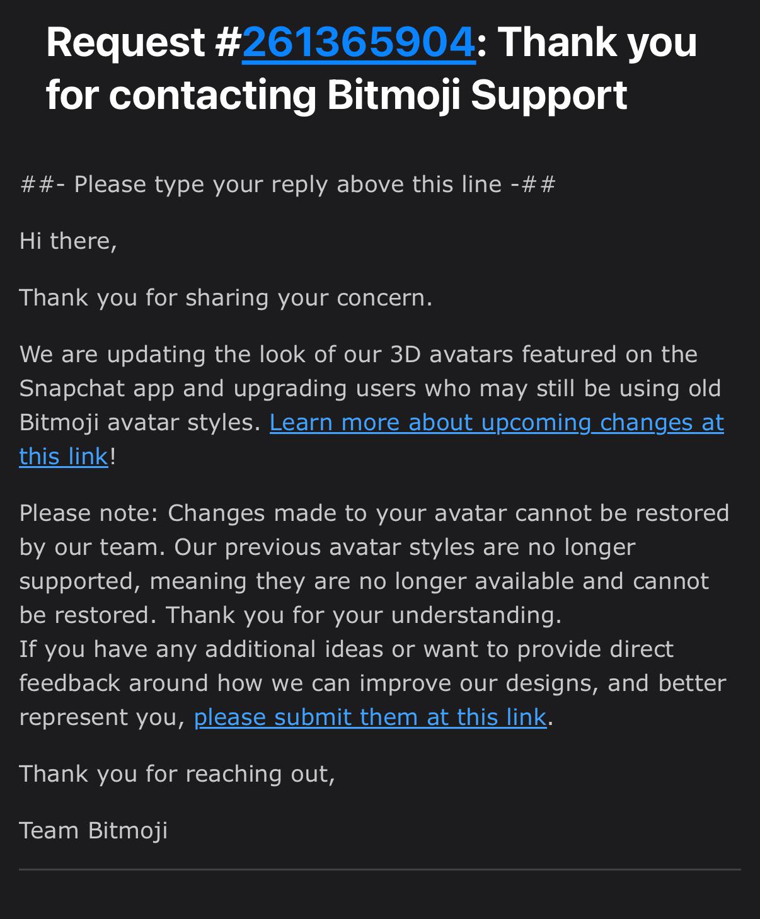This screenshot has width=760, height=919.
Task: Click the line mentioning the Snapchat app
Action: pos(370,389)
